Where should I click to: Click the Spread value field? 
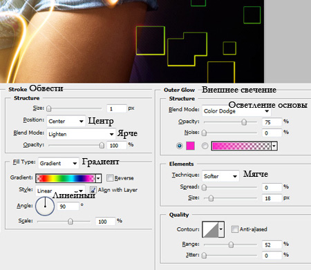(x=272, y=187)
